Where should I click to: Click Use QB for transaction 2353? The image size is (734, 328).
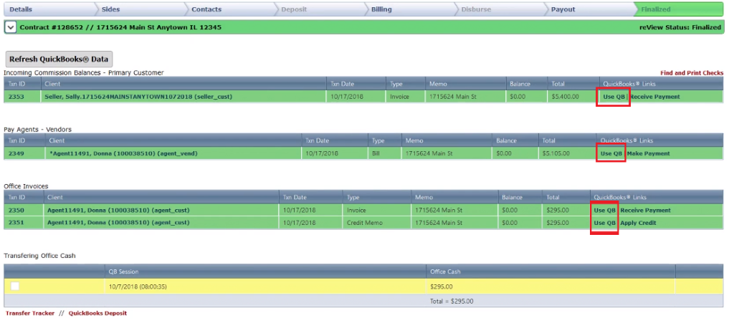pyautogui.click(x=613, y=97)
